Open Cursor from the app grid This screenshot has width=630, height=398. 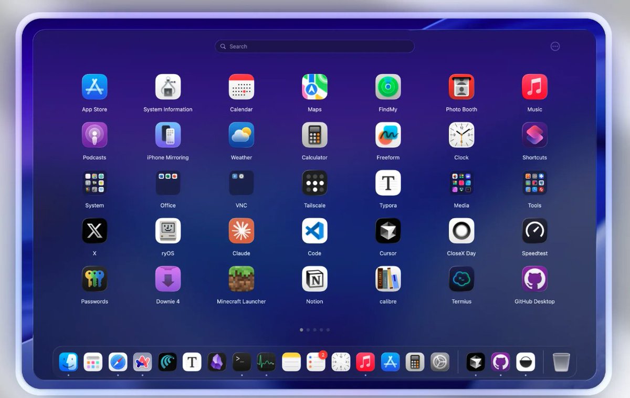tap(388, 231)
